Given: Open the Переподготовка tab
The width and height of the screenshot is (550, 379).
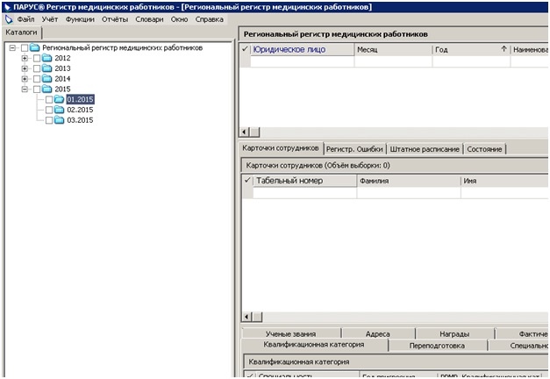Looking at the screenshot, I should (437, 346).
